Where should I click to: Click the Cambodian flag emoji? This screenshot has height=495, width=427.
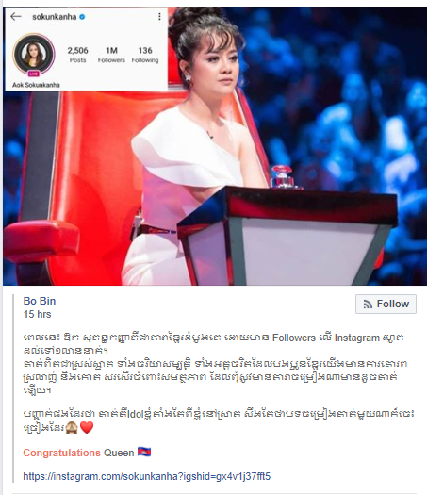tap(144, 452)
